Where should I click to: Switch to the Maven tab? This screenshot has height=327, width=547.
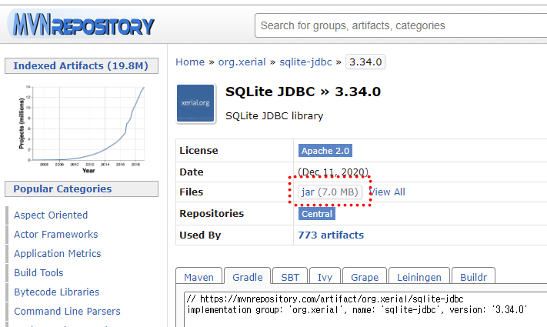coord(198,277)
